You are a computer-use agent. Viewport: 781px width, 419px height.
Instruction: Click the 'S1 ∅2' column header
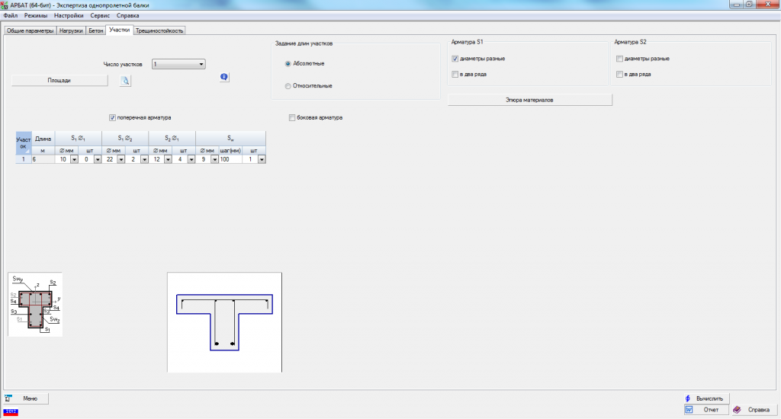click(x=125, y=139)
